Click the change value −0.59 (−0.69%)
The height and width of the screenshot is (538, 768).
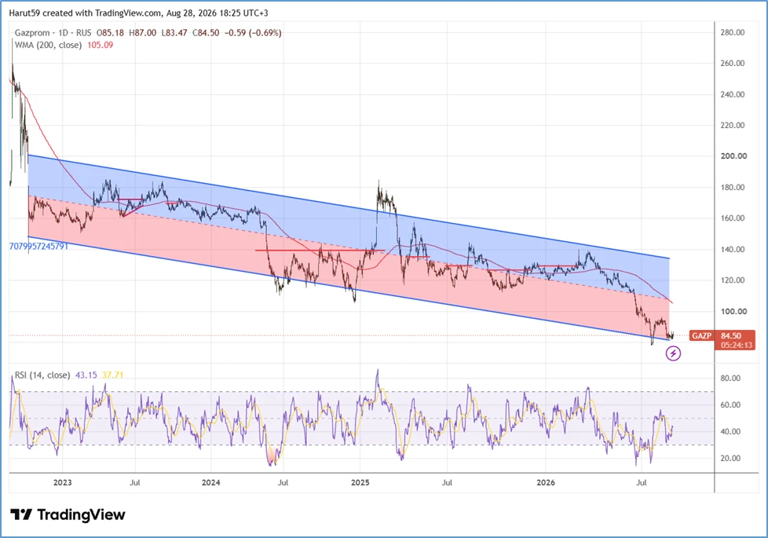tap(253, 33)
